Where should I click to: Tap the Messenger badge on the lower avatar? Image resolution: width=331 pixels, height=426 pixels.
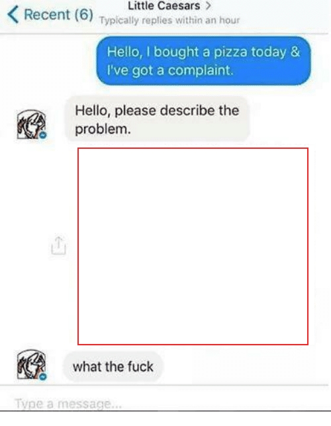[x=43, y=376]
